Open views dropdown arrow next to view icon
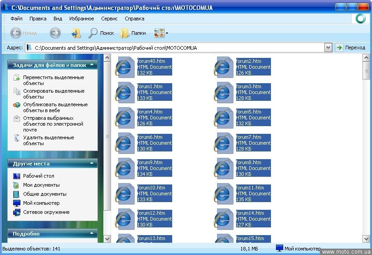Viewport: 372px width, 255px height. pyautogui.click(x=167, y=33)
